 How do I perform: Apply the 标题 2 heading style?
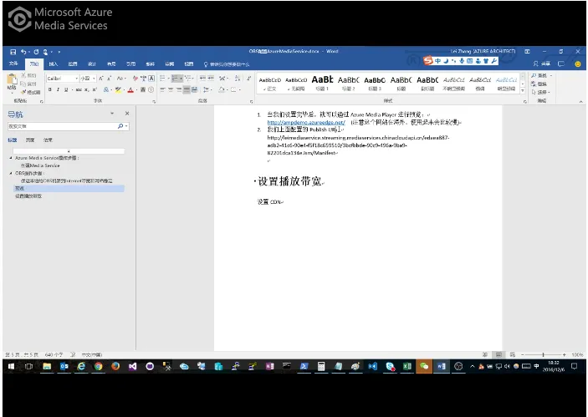click(x=349, y=84)
